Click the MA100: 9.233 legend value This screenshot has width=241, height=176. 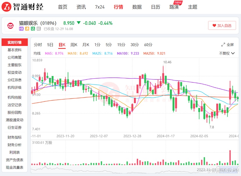tap(128, 53)
